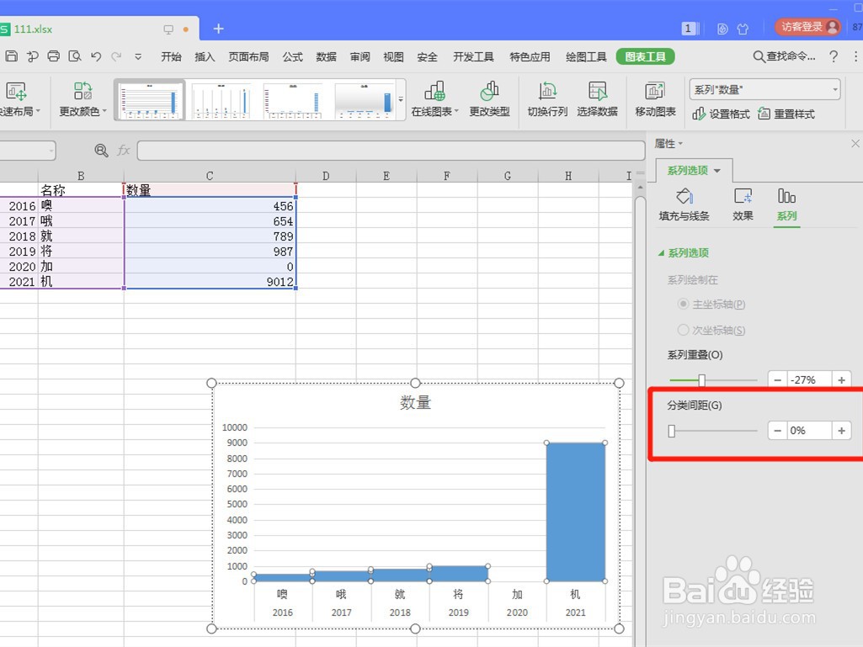
Task: Switch to the 公式 tab
Action: pos(293,56)
